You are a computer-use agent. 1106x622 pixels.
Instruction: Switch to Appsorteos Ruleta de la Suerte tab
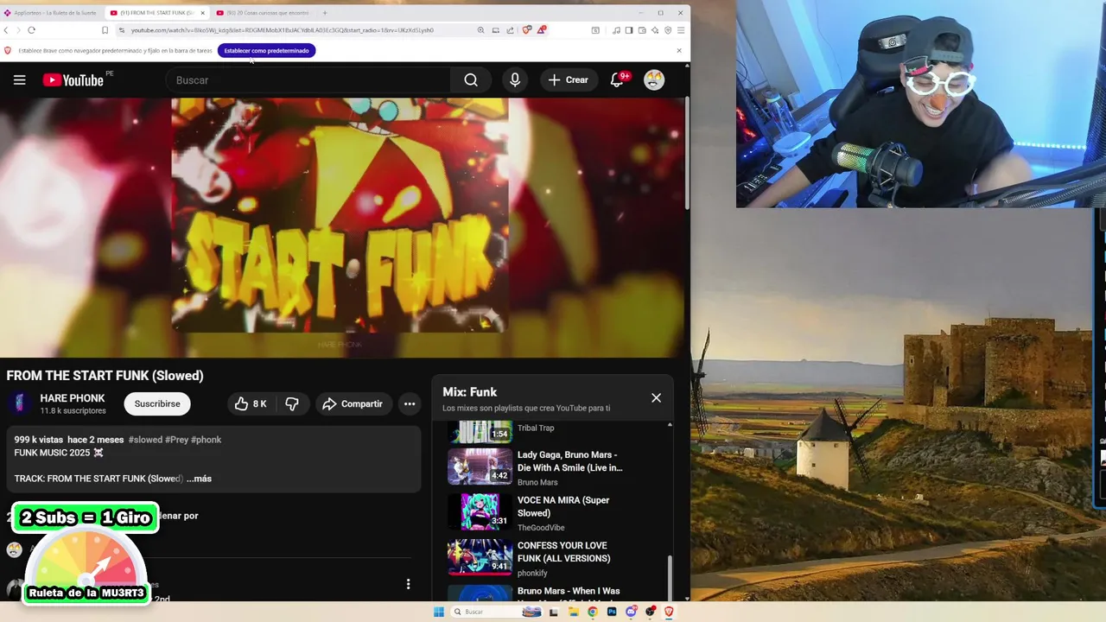(52, 13)
